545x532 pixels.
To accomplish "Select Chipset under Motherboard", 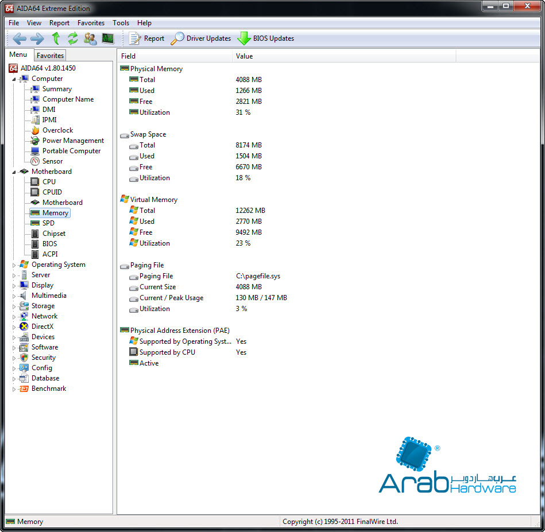I will point(54,234).
